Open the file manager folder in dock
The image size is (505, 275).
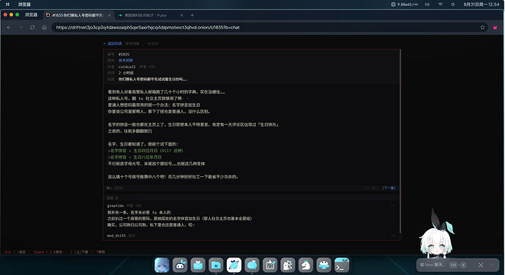(x=216, y=265)
